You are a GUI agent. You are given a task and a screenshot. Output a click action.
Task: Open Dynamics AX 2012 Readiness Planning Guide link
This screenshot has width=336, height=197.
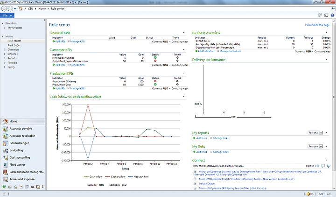point(247,179)
